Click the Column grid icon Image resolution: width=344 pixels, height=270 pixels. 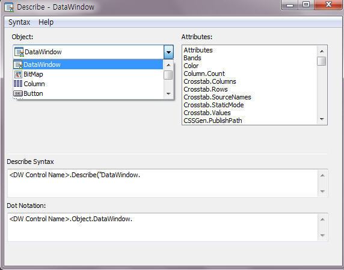18,84
